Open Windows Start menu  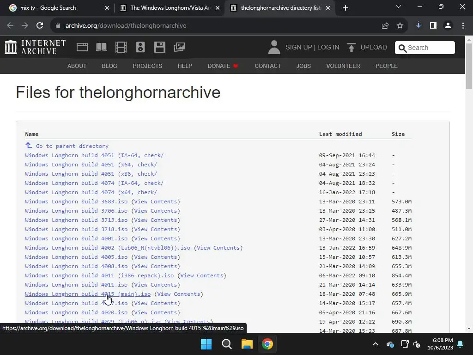point(206,344)
